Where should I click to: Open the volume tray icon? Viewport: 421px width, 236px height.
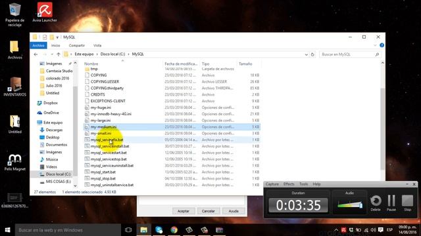pos(373,230)
